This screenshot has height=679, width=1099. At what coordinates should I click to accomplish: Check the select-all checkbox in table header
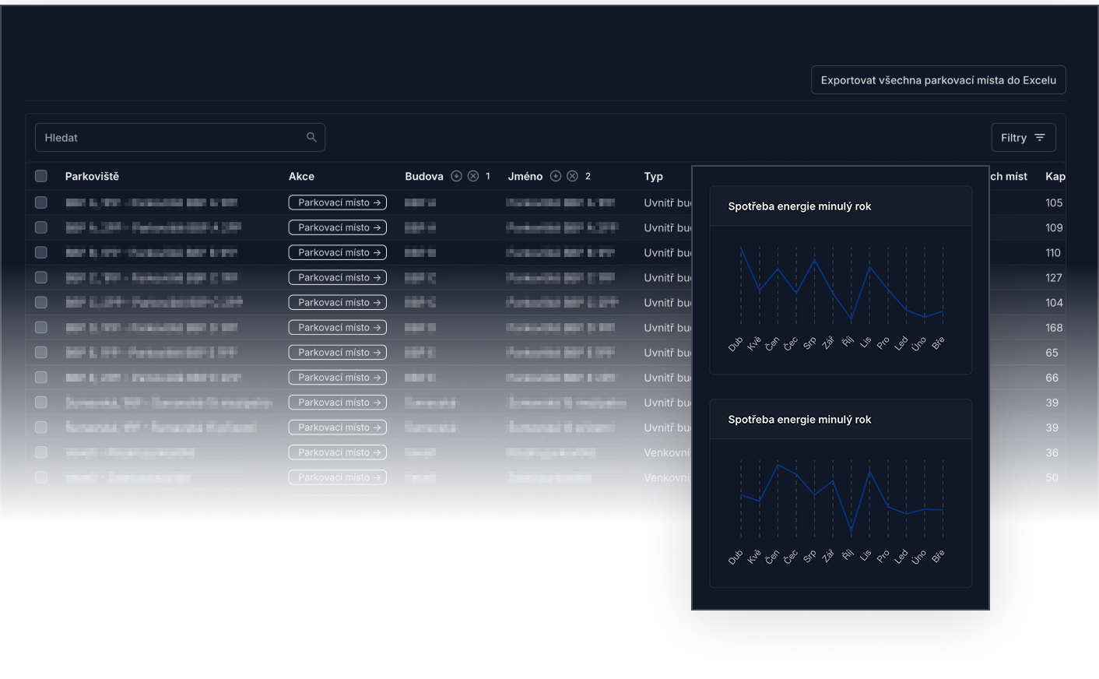[41, 176]
